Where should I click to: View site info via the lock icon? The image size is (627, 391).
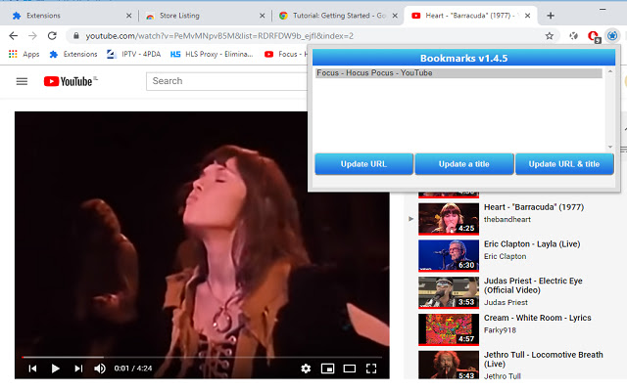76,36
